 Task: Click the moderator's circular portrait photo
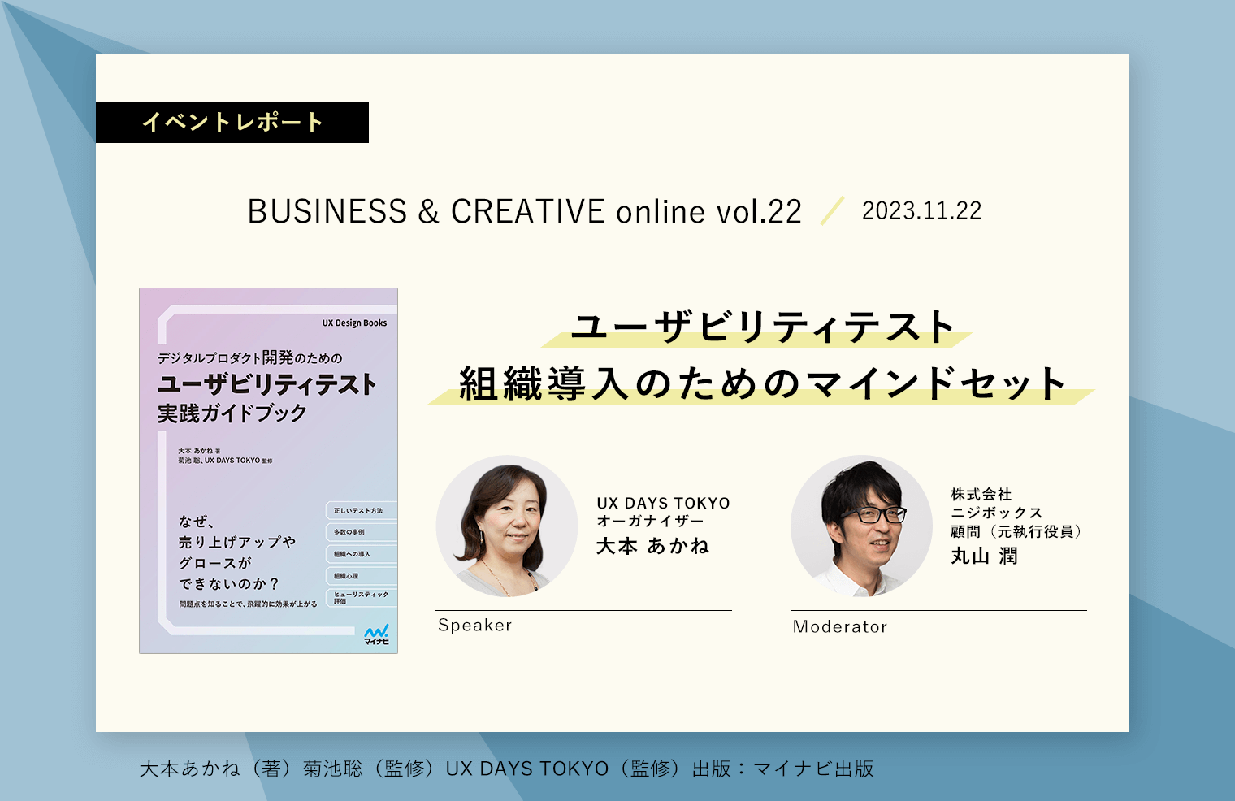(x=861, y=526)
